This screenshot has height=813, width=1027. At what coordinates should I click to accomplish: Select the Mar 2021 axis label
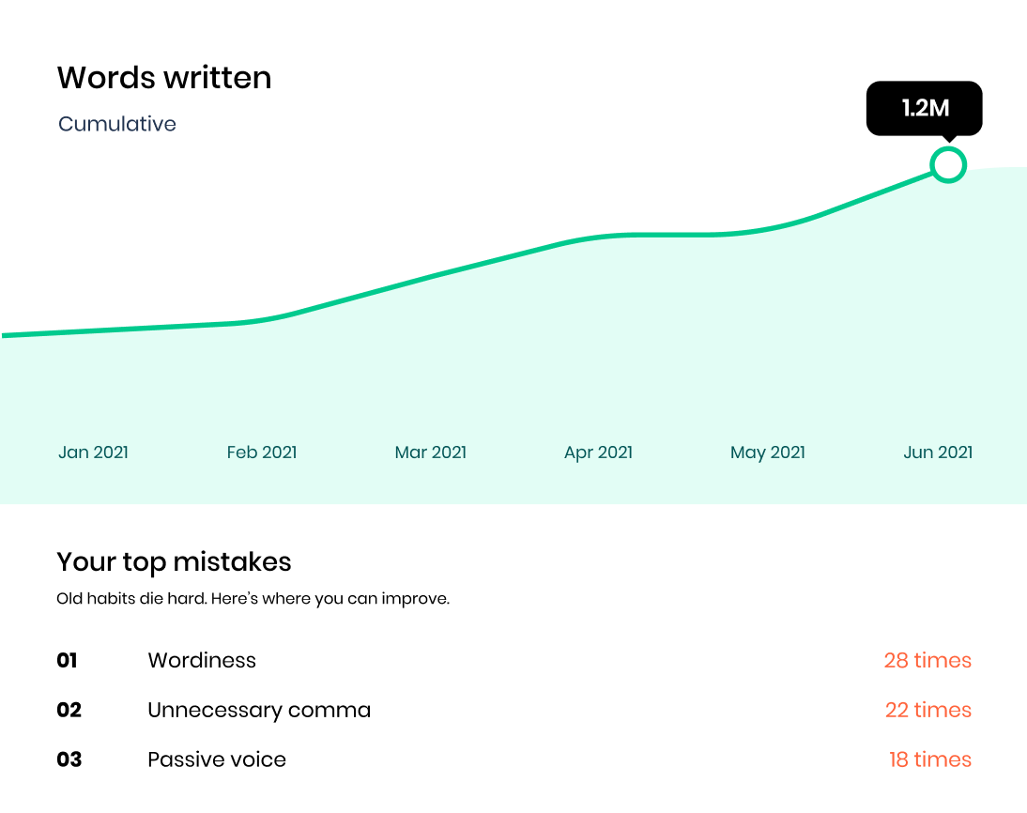430,452
